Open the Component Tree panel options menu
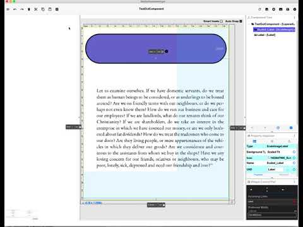This screenshot has height=227, width=303. (294, 18)
